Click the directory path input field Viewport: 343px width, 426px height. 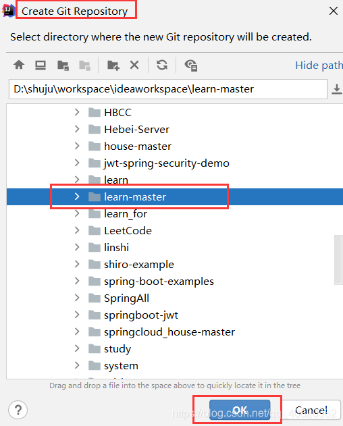[x=168, y=89]
